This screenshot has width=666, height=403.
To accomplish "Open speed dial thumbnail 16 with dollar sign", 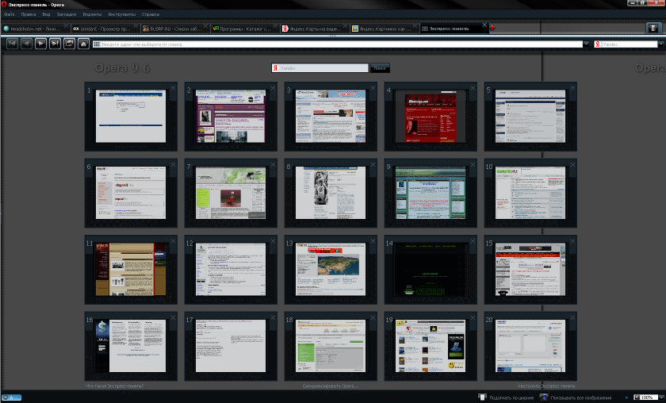I will click(x=131, y=346).
